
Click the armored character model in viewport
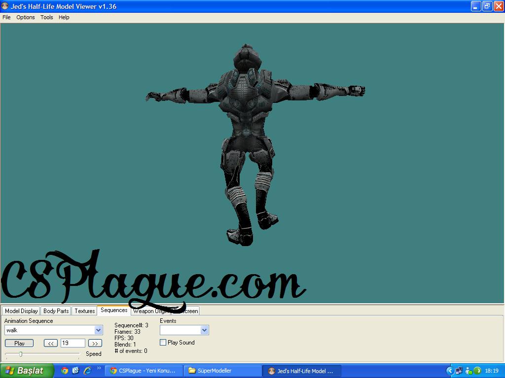248,145
